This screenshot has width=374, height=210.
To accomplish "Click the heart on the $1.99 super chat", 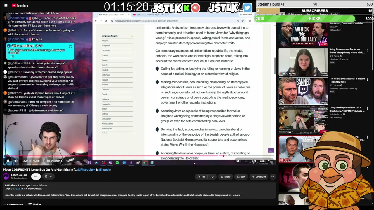I will [70, 47].
